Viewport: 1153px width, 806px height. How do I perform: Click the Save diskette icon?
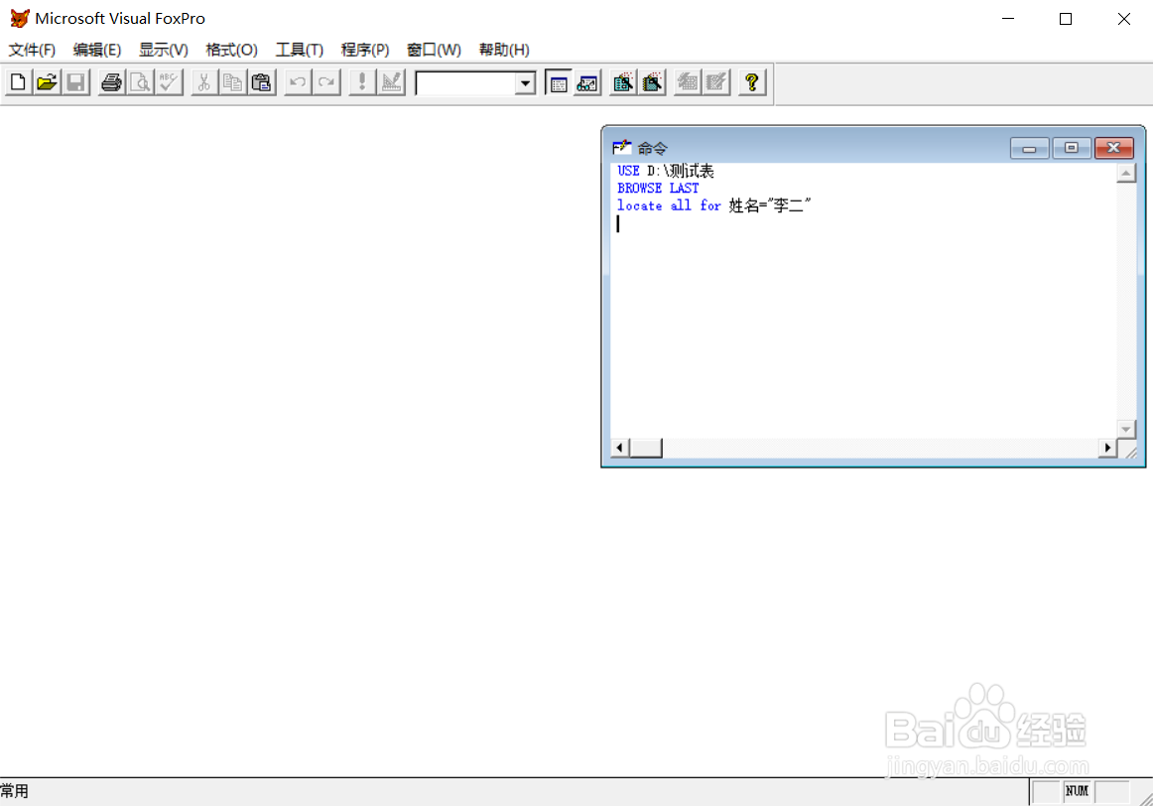[75, 82]
